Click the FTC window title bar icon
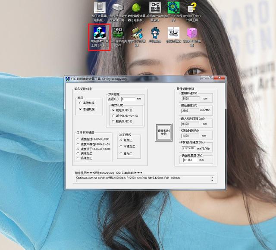Screen dimensions: 276x250 pyautogui.click(x=68, y=79)
